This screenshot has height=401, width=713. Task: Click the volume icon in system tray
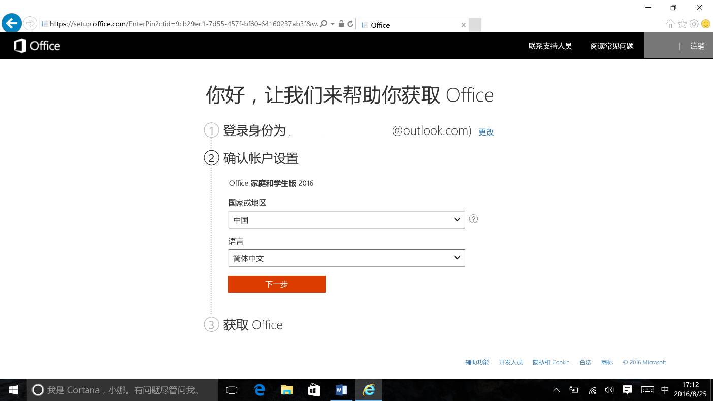tap(609, 390)
